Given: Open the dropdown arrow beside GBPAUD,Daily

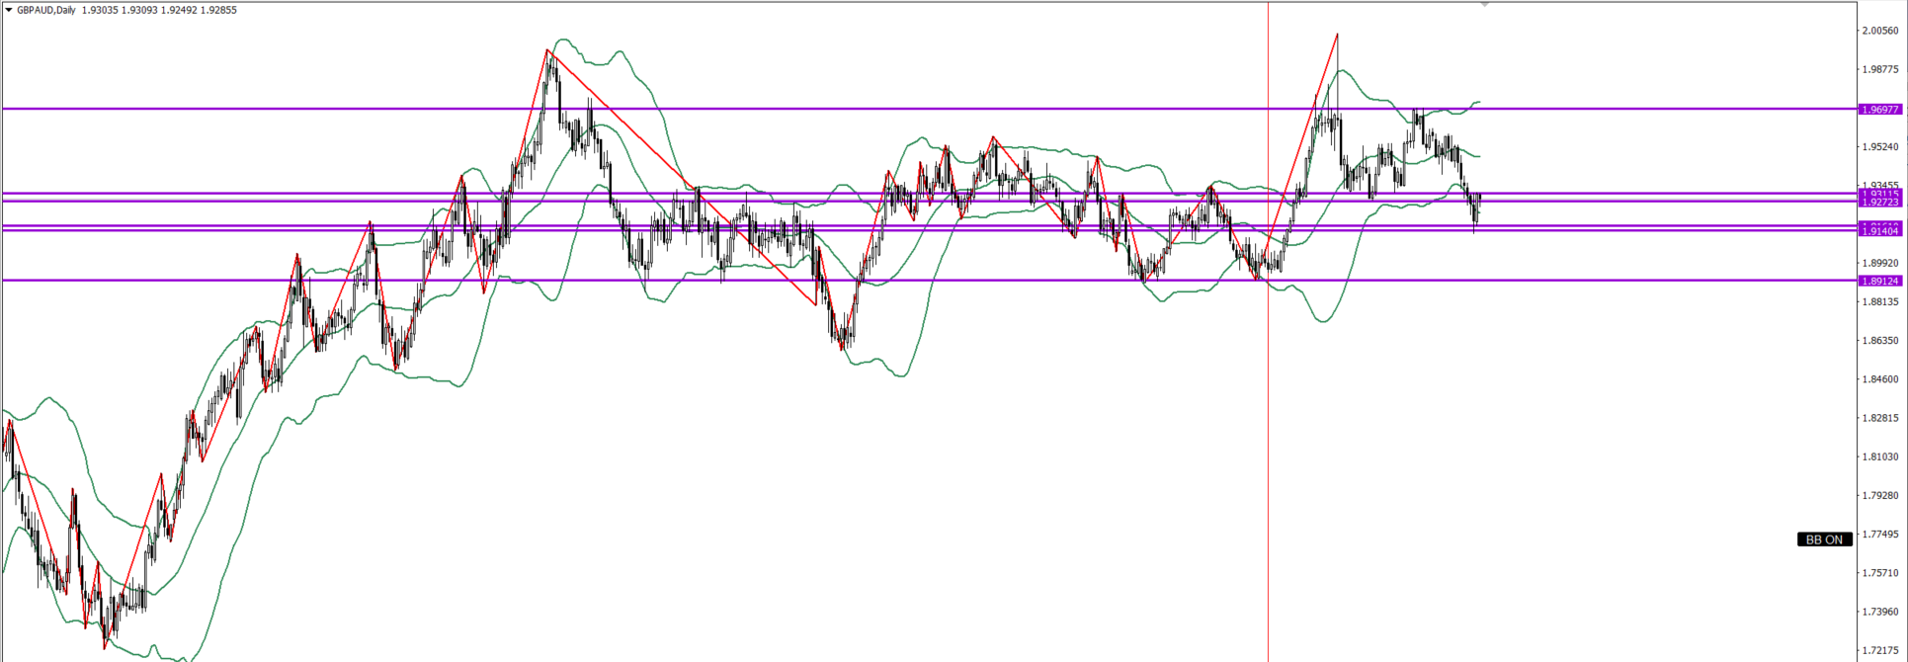Looking at the screenshot, I should coord(9,10).
